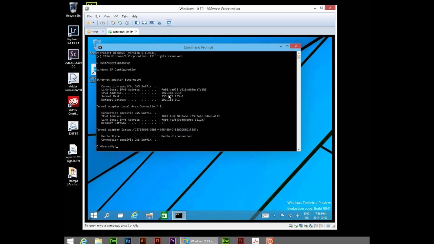Click the network adapter device status icon

tap(301, 226)
